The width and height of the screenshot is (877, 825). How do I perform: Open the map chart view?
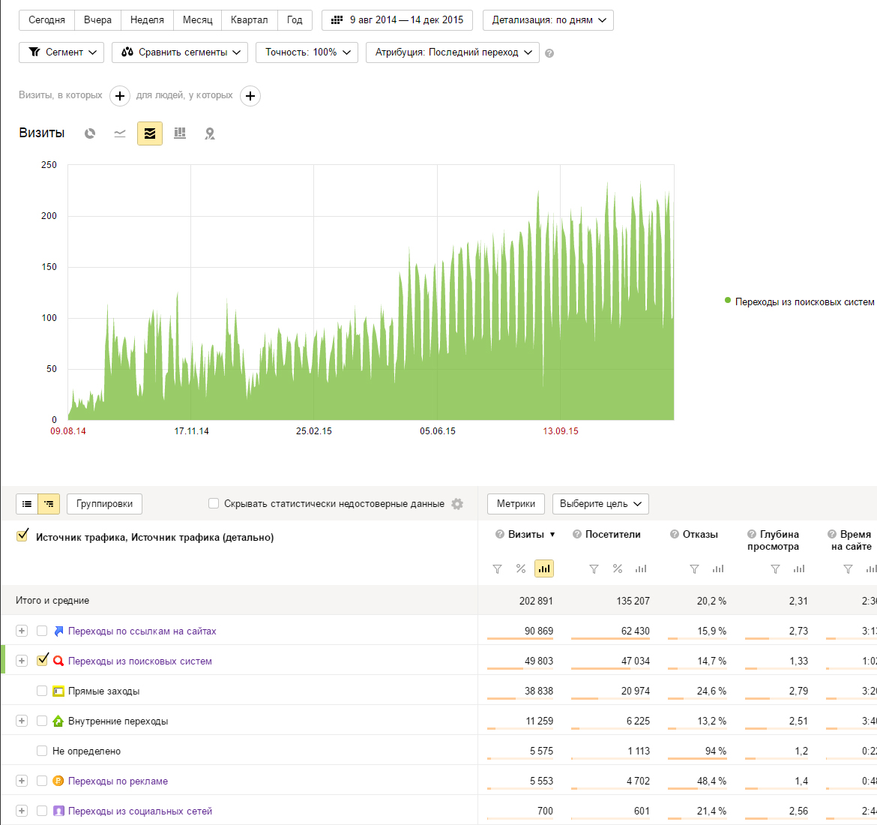210,133
